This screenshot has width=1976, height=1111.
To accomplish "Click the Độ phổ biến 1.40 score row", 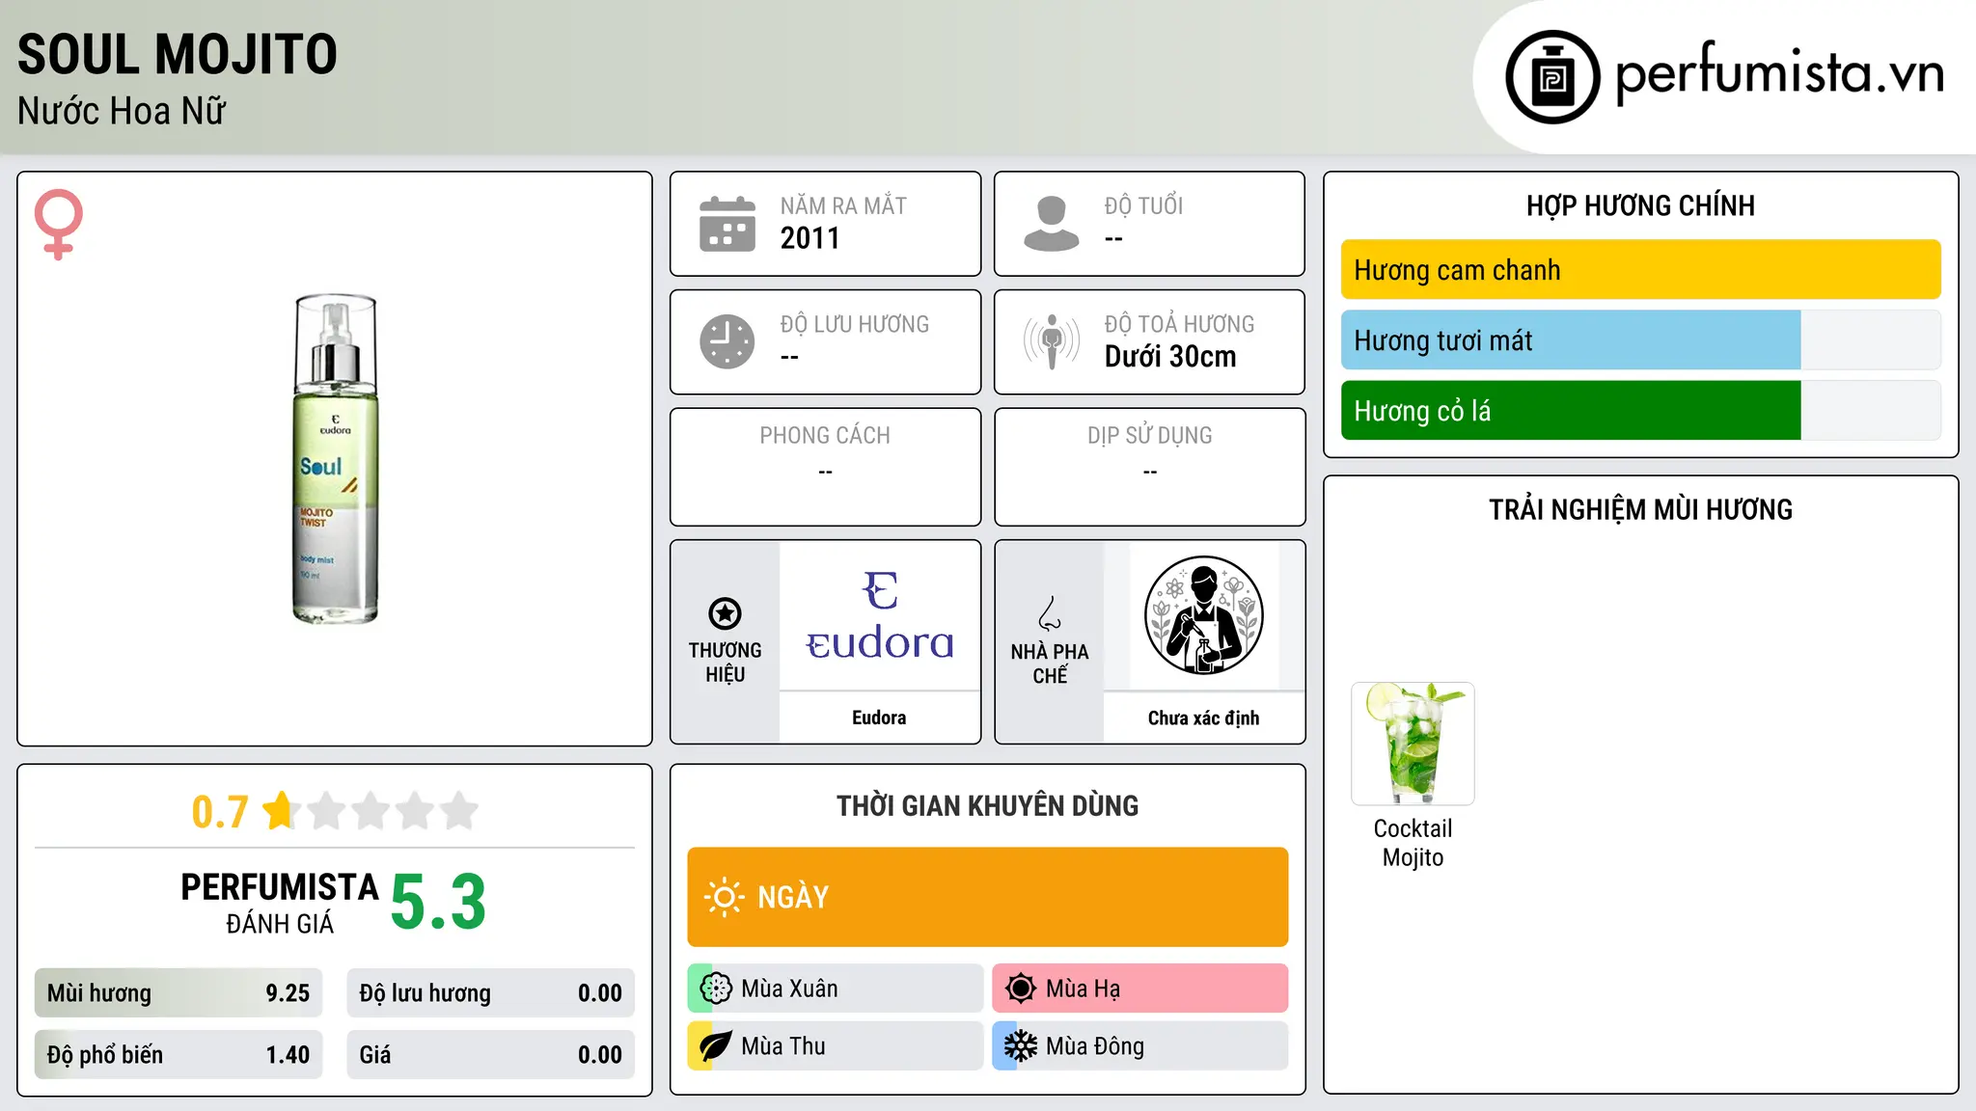I will pyautogui.click(x=178, y=1055).
